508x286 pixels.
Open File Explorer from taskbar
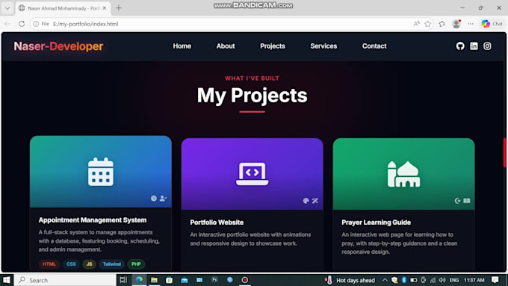[x=154, y=280]
